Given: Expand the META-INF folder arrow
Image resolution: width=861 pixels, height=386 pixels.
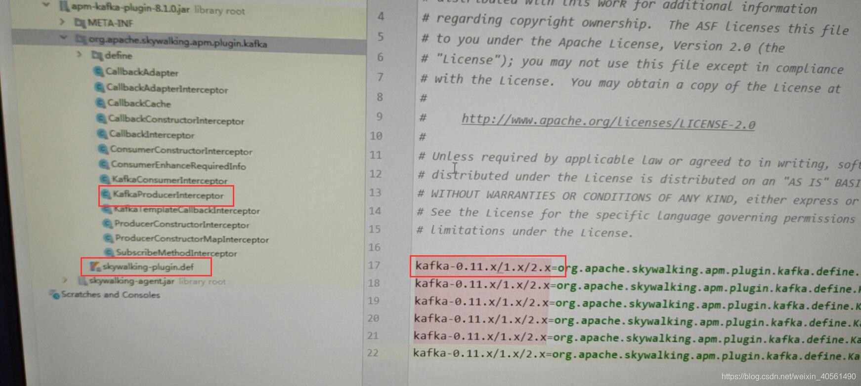Looking at the screenshot, I should pos(62,22).
